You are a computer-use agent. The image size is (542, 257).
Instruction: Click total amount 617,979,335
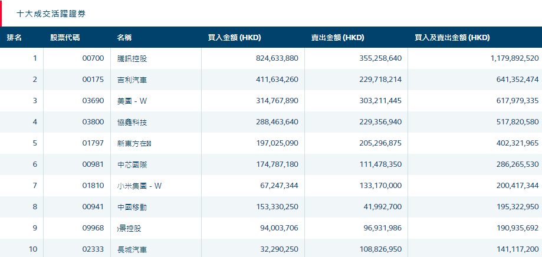coord(517,101)
